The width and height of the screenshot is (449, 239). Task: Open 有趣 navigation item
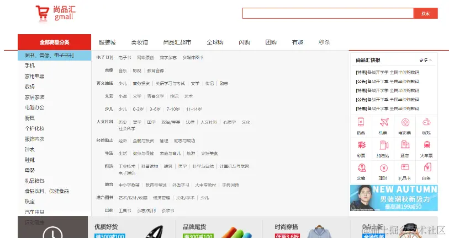(298, 42)
